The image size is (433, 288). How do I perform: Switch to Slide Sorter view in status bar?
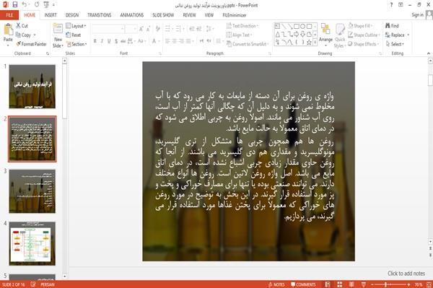point(340,284)
